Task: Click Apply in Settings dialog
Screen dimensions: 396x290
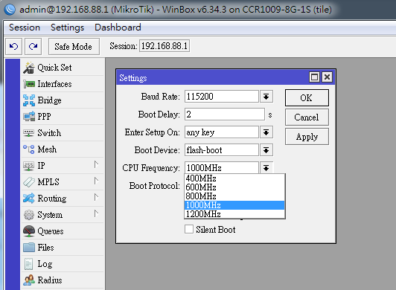Action: [307, 137]
